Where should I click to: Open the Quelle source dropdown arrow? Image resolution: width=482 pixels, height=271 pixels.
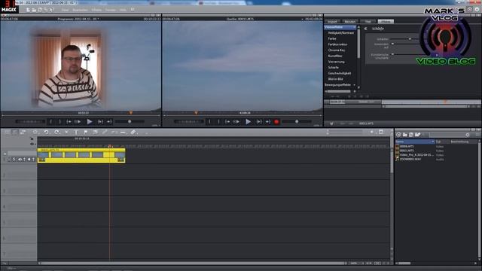point(303,19)
